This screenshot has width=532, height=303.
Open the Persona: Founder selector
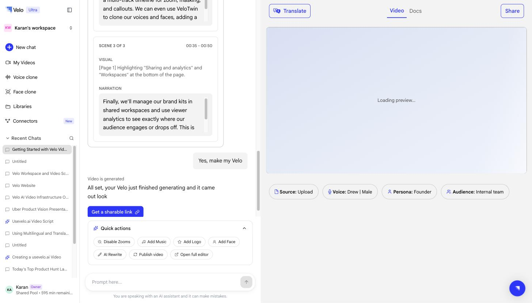409,192
